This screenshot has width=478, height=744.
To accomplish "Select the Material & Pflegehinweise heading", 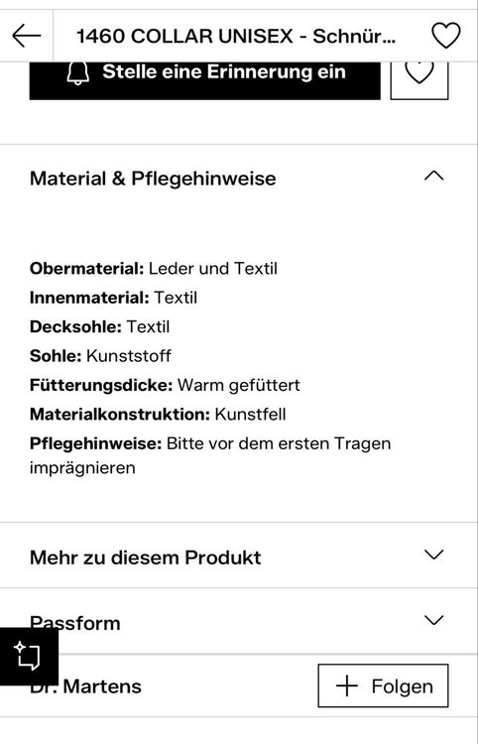I will tap(153, 179).
